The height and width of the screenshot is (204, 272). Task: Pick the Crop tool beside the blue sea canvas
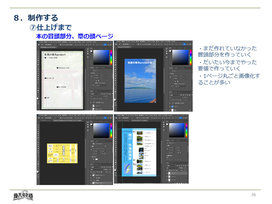(115, 59)
